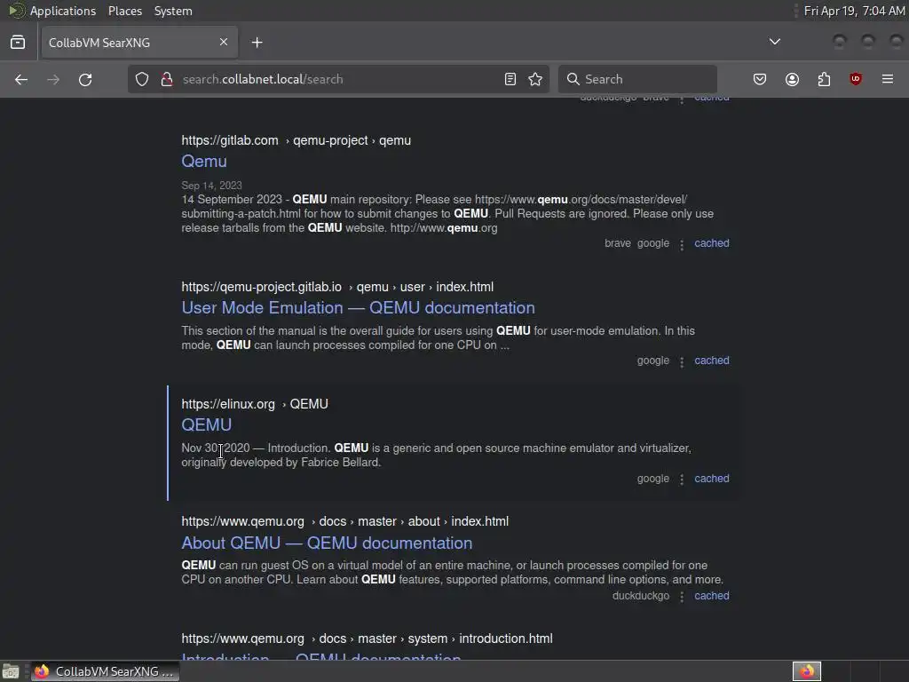Open more options dots for Qemu gitlab result
Viewport: 909px width, 682px height.
point(683,245)
